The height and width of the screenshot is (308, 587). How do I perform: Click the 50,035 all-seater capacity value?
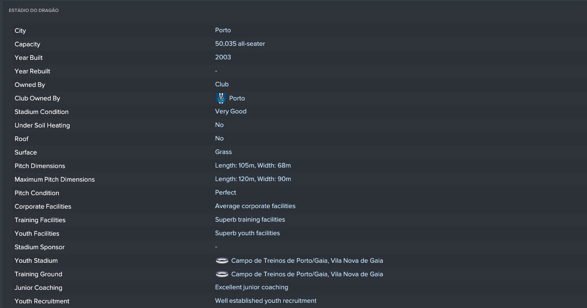pos(240,44)
